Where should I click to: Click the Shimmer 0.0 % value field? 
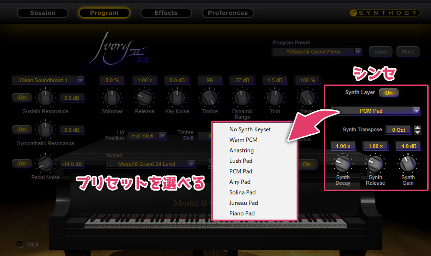pyautogui.click(x=112, y=80)
